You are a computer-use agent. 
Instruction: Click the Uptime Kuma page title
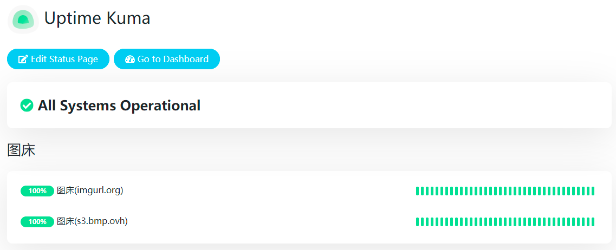coord(97,18)
